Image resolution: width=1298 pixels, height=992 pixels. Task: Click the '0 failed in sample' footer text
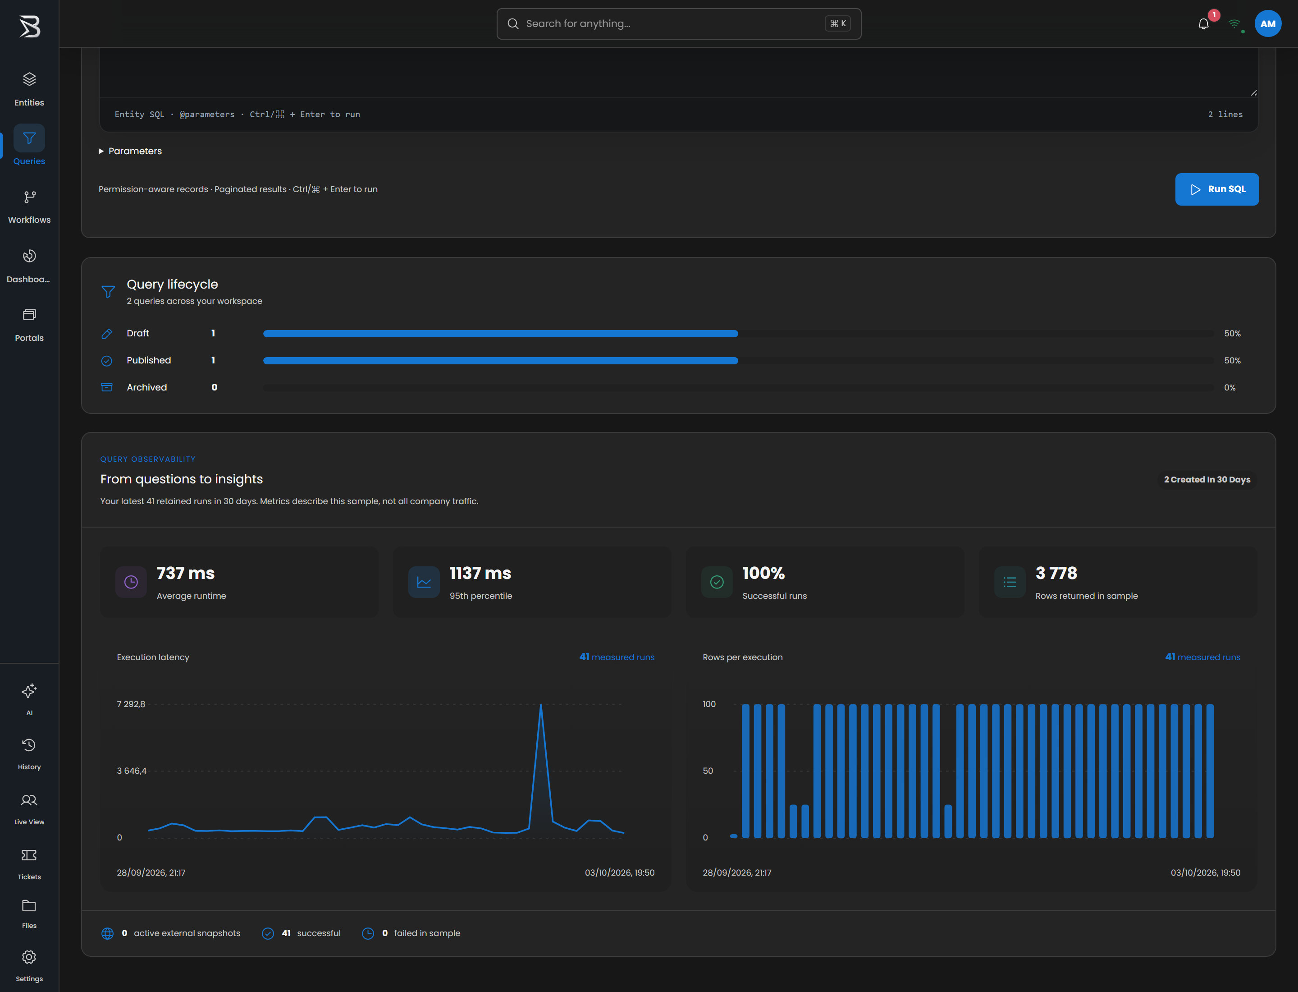click(x=421, y=933)
